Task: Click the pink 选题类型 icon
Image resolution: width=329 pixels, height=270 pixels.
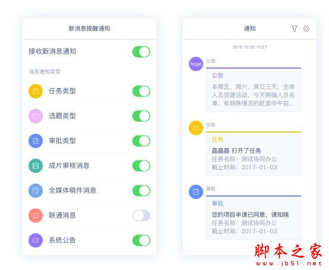Action: (x=36, y=116)
